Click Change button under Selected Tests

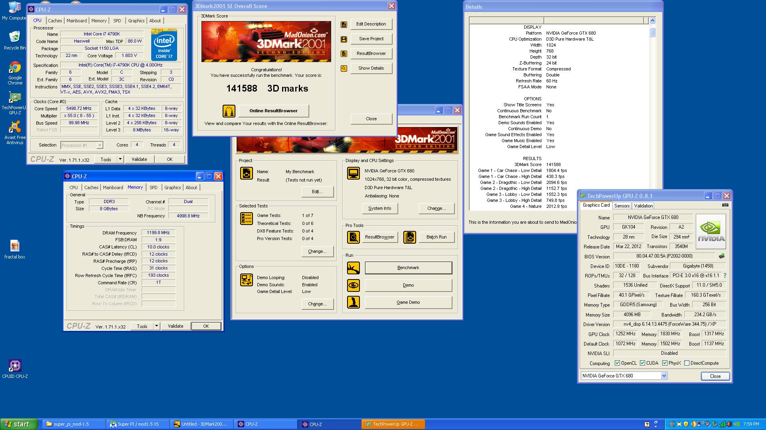pyautogui.click(x=317, y=251)
